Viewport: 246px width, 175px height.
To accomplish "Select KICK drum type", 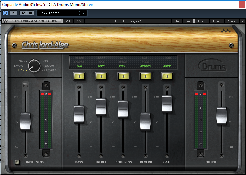I will tap(21, 70).
